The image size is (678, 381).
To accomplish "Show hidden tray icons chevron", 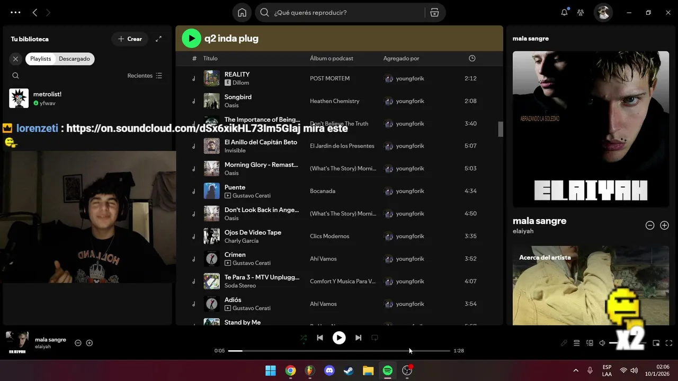I will 576,370.
